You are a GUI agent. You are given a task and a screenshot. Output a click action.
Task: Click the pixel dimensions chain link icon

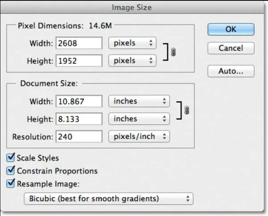click(x=173, y=52)
